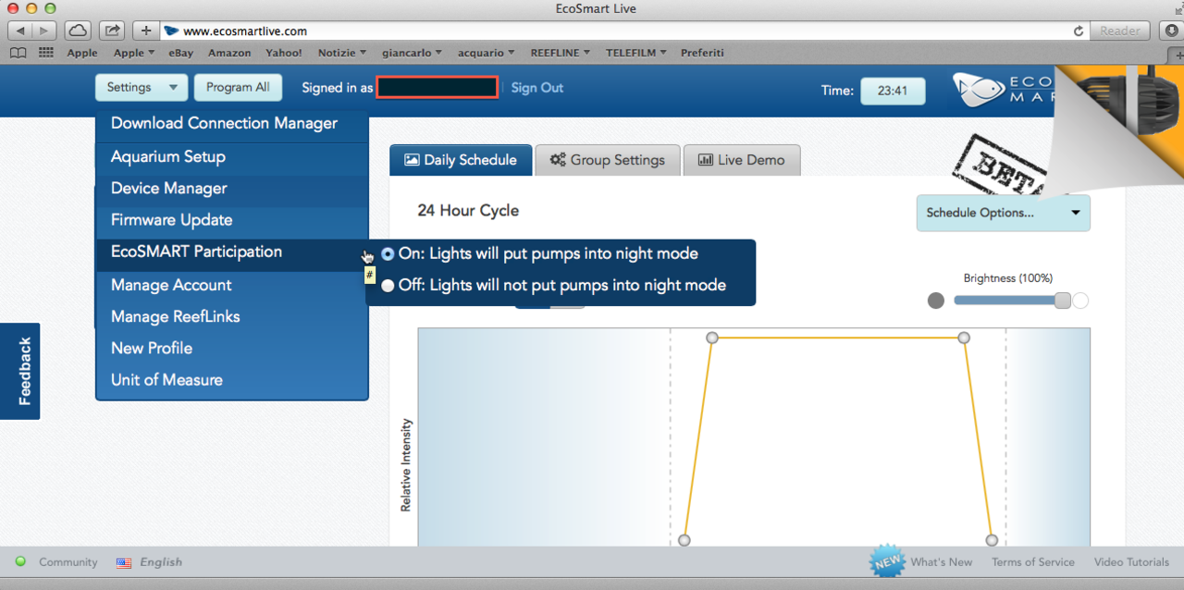Open the Settings dropdown
This screenshot has height=590, width=1184.
pyautogui.click(x=142, y=88)
